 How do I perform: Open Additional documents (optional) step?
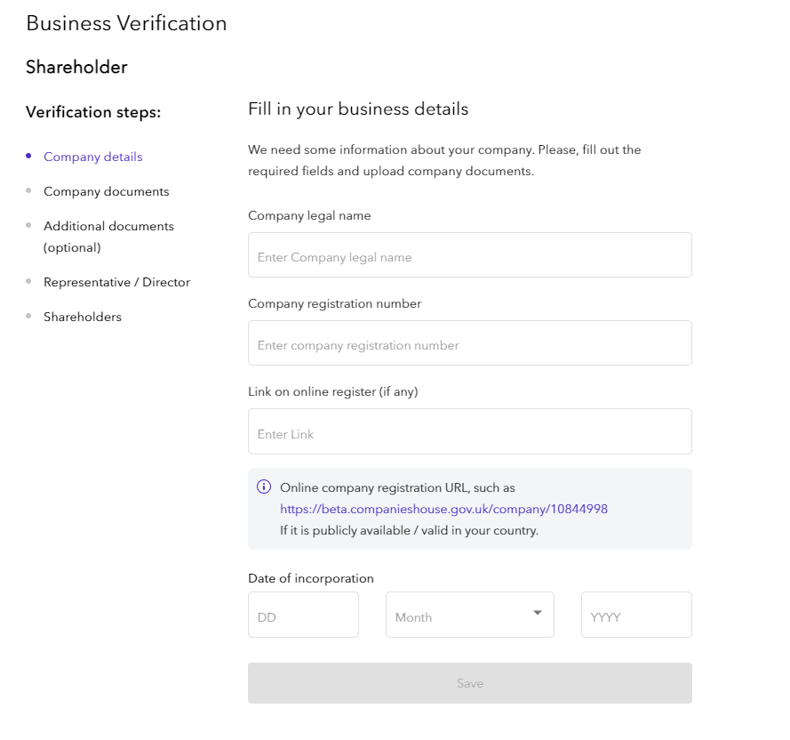[x=108, y=237]
